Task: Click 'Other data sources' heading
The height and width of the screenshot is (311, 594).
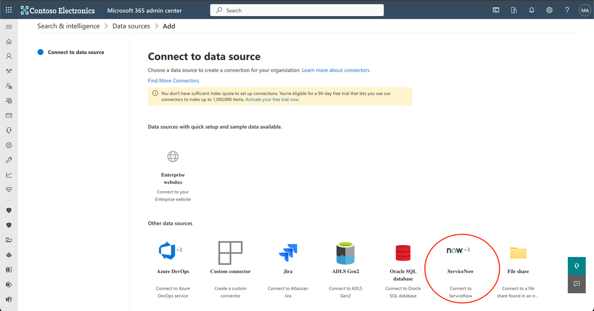Action: pyautogui.click(x=170, y=223)
